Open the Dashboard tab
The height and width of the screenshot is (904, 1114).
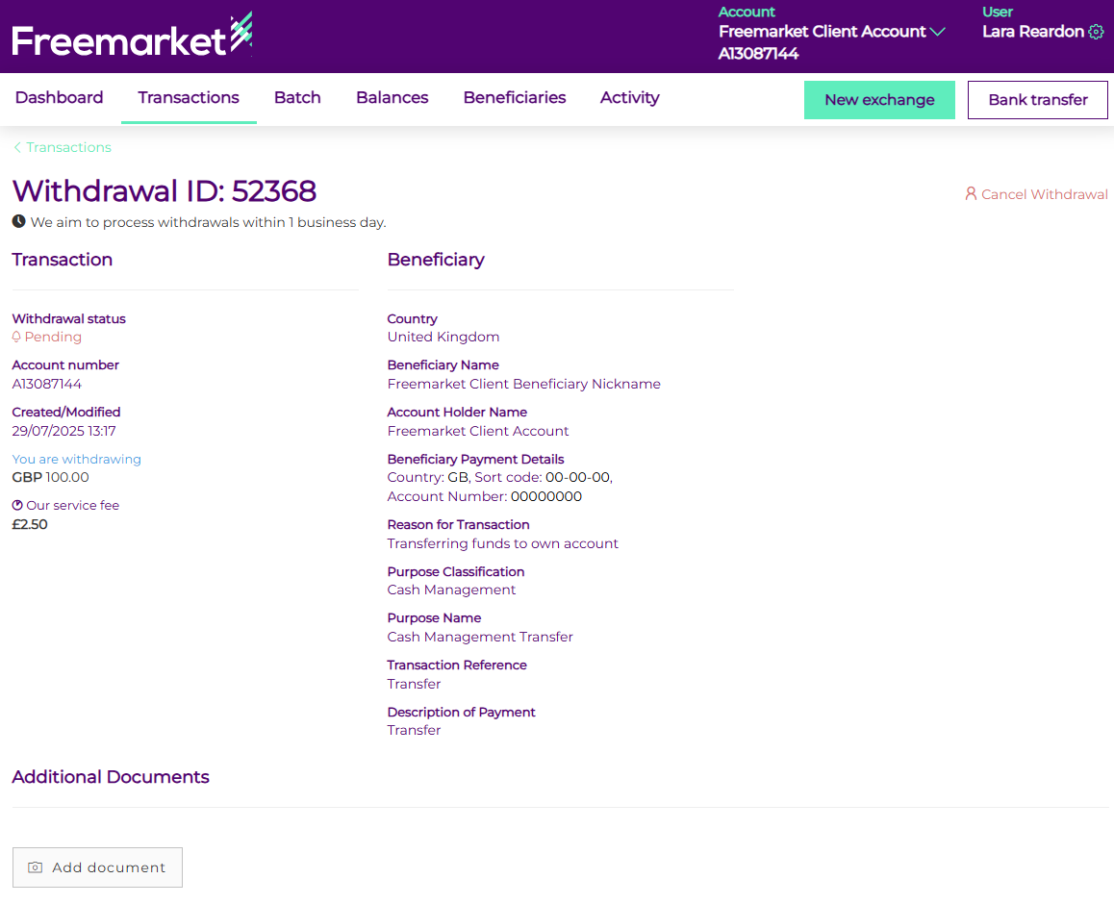(x=60, y=98)
